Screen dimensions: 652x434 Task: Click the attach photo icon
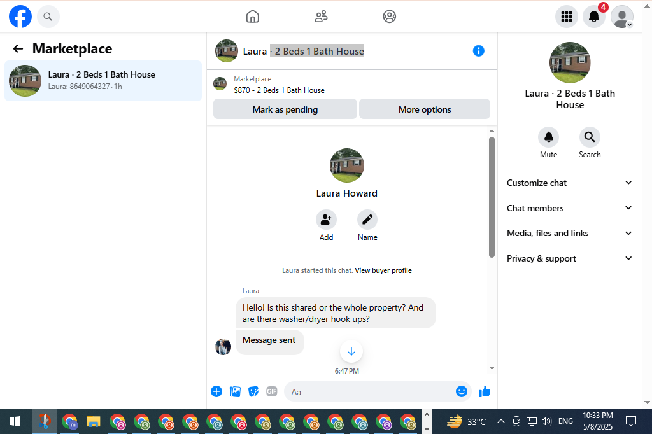click(x=235, y=391)
